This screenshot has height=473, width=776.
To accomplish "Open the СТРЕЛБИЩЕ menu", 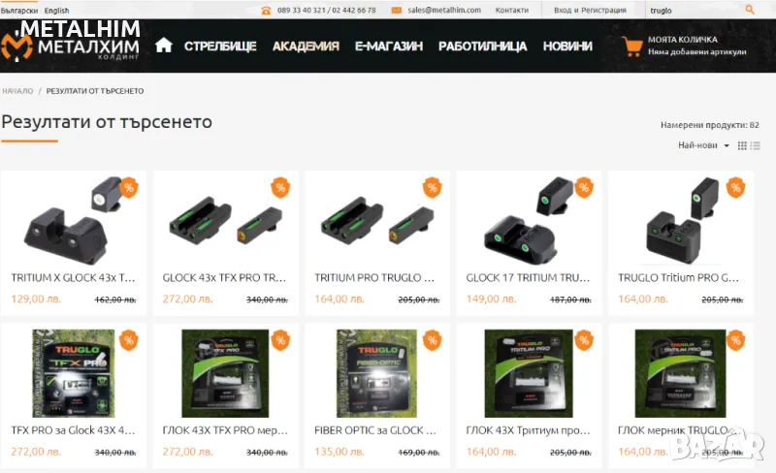I will pyautogui.click(x=220, y=46).
